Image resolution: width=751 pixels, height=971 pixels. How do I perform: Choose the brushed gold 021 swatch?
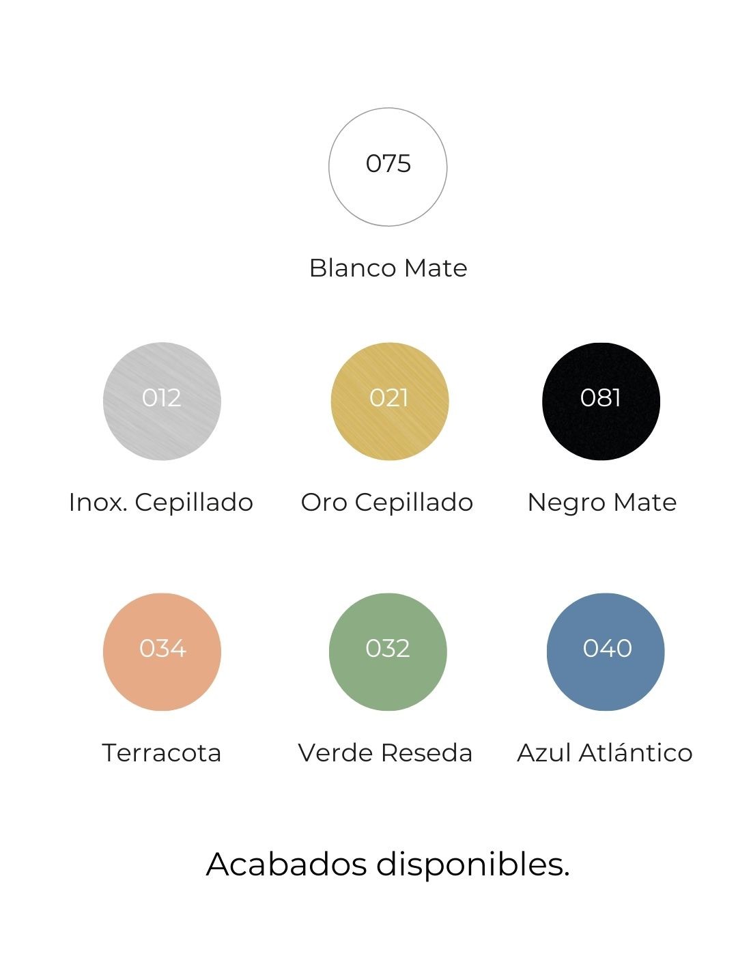click(x=389, y=401)
